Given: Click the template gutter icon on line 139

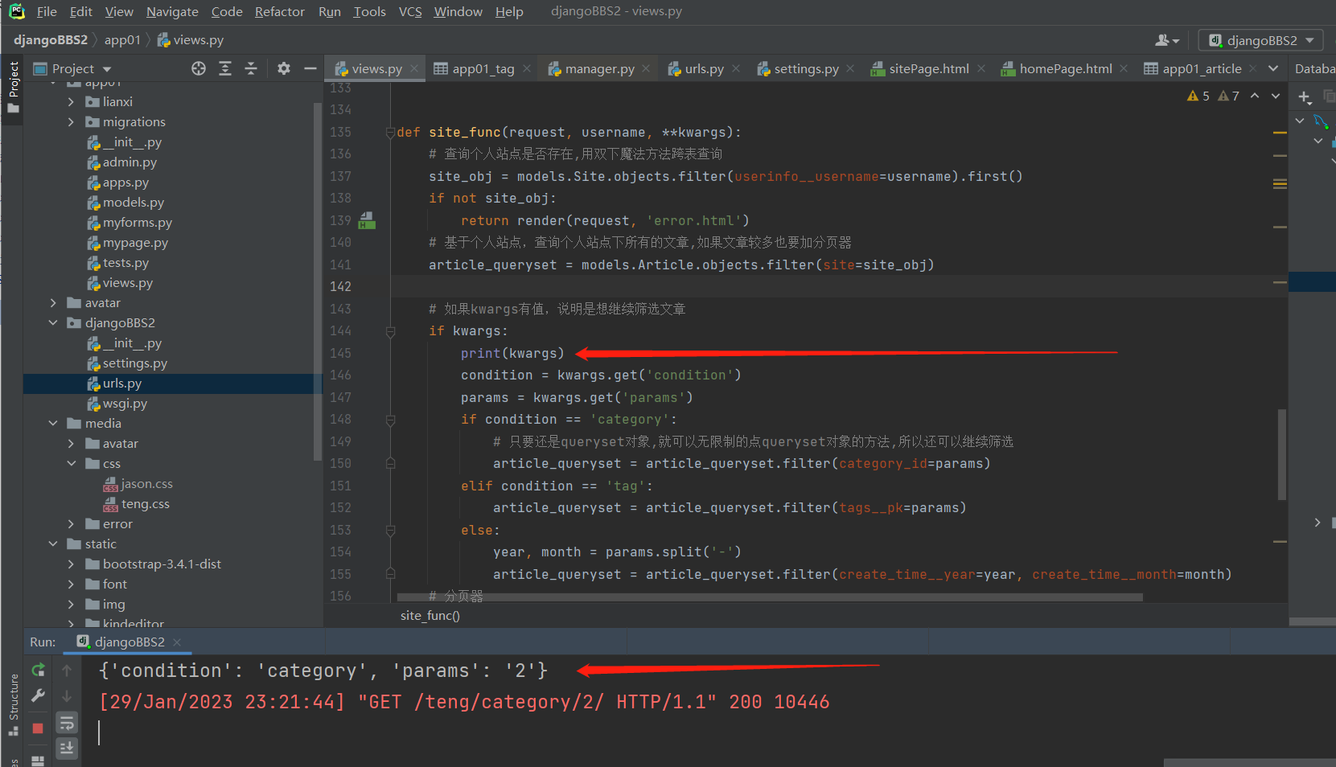Looking at the screenshot, I should [367, 220].
